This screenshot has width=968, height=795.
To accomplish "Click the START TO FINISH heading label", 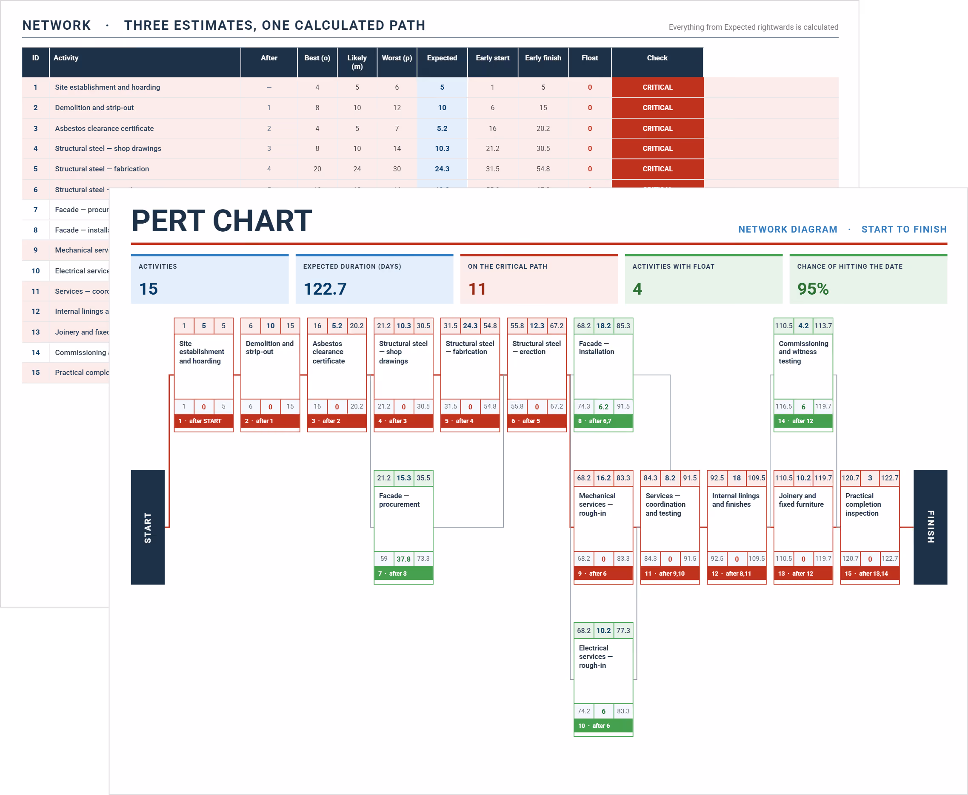I will [x=904, y=230].
